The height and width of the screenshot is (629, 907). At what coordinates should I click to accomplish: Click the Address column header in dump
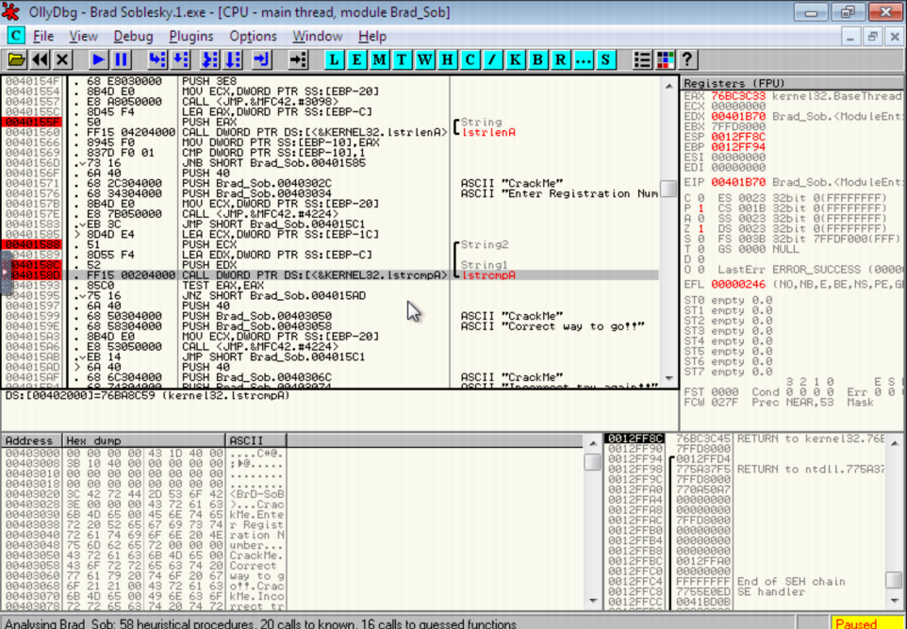click(x=31, y=441)
